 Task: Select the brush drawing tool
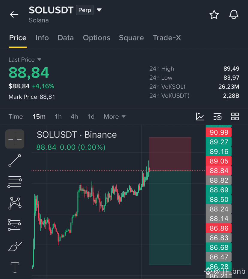click(15, 246)
